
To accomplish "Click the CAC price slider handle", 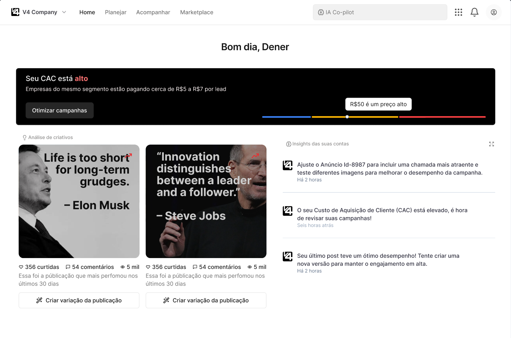I will pos(347,117).
